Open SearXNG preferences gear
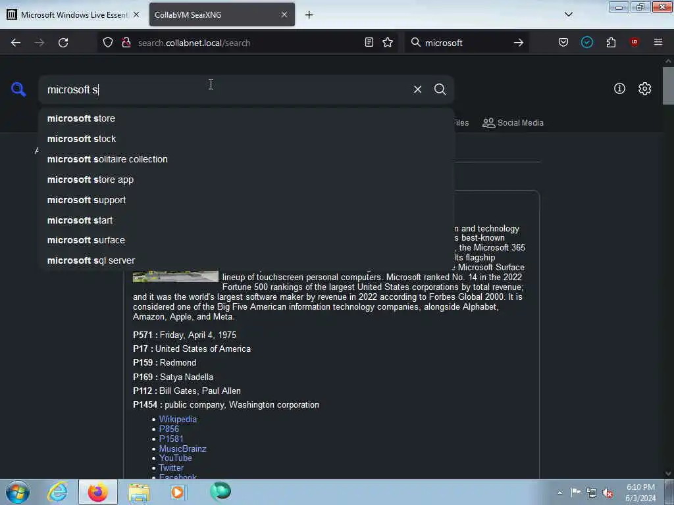This screenshot has height=505, width=674. pos(644,89)
